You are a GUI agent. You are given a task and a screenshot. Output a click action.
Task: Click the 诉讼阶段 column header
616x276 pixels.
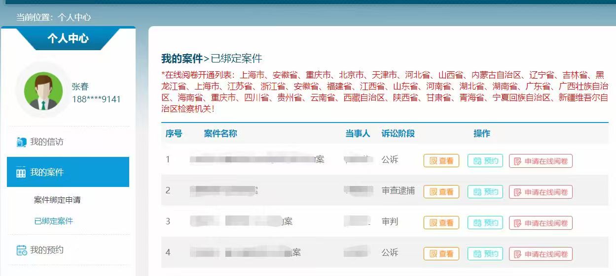398,133
